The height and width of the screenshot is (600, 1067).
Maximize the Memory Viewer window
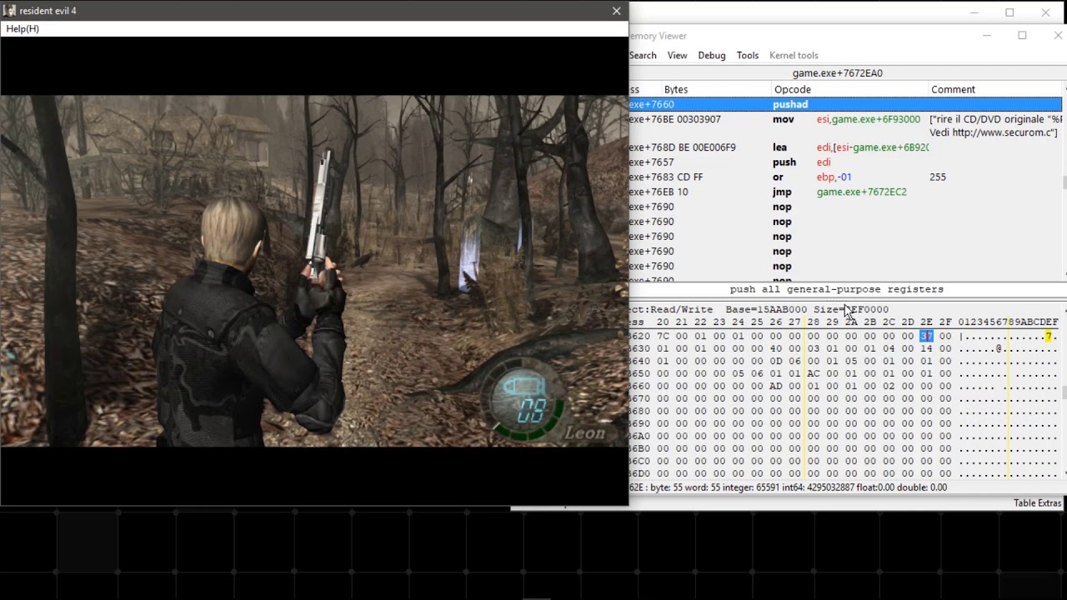coord(1022,36)
